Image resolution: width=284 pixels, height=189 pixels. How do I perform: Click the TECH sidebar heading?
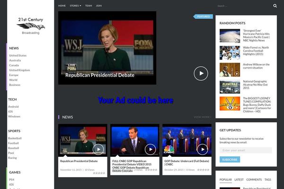click(x=12, y=100)
